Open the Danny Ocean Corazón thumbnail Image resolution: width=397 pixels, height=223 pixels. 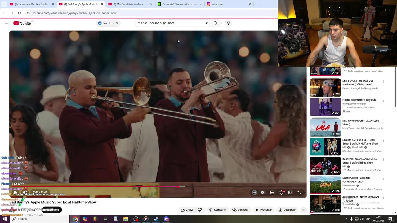(x=325, y=185)
